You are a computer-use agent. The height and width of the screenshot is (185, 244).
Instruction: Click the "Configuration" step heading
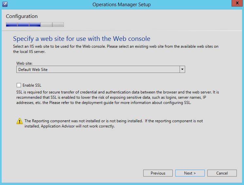click(x=22, y=16)
